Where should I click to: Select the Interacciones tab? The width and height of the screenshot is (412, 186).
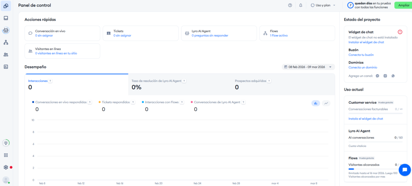click(x=76, y=85)
